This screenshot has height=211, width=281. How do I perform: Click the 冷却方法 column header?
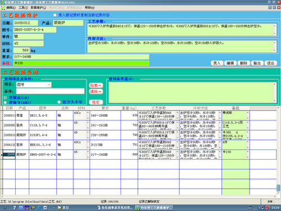201,108
